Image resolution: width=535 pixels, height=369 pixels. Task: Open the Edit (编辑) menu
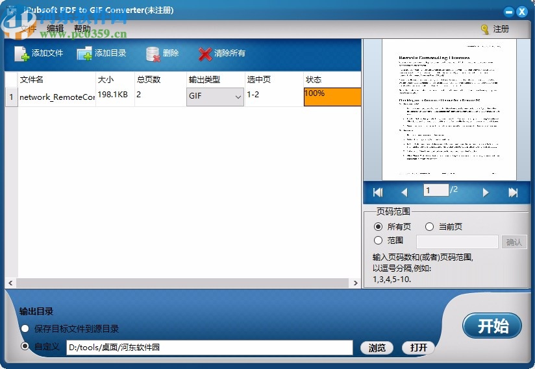pos(55,29)
